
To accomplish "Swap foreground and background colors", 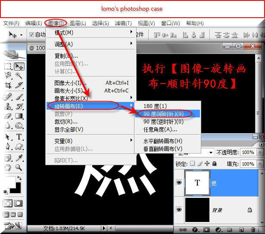I will click(x=19, y=178).
